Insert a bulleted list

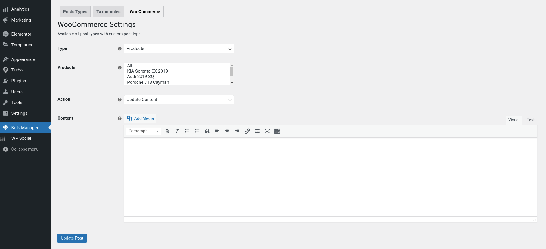[187, 131]
